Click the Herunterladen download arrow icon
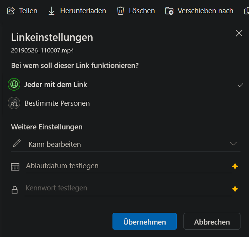 [x=52, y=11]
